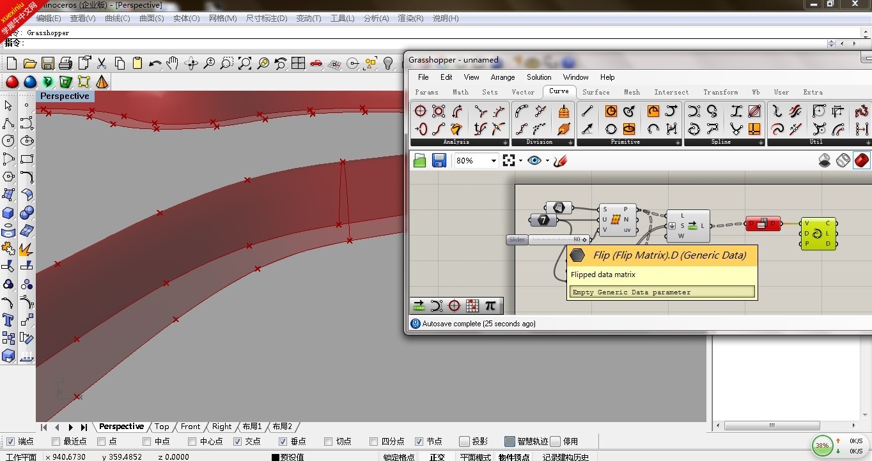
Task: Open the zoom extents dropdown arrow in Grasshopper
Action: coord(520,161)
